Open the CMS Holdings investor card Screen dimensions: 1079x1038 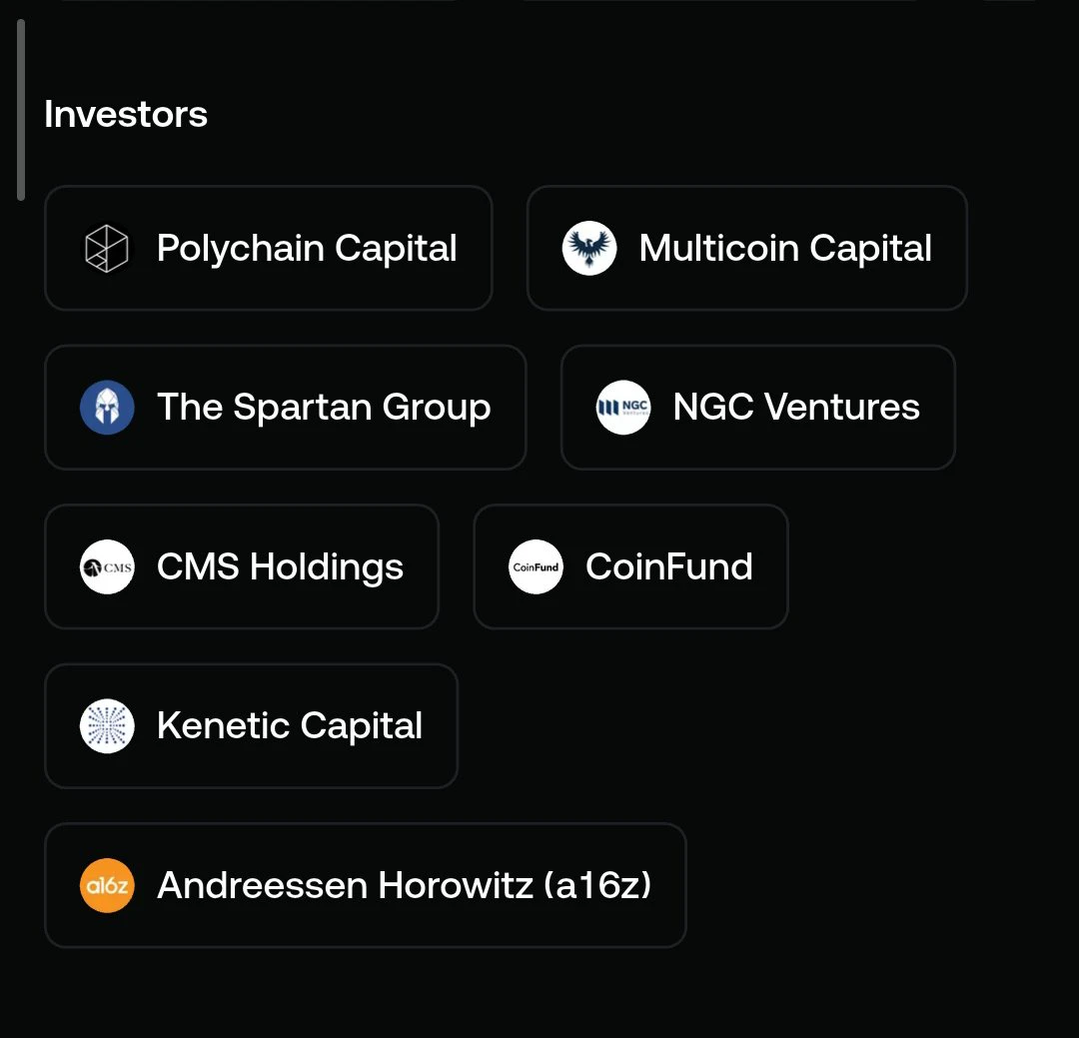tap(242, 566)
